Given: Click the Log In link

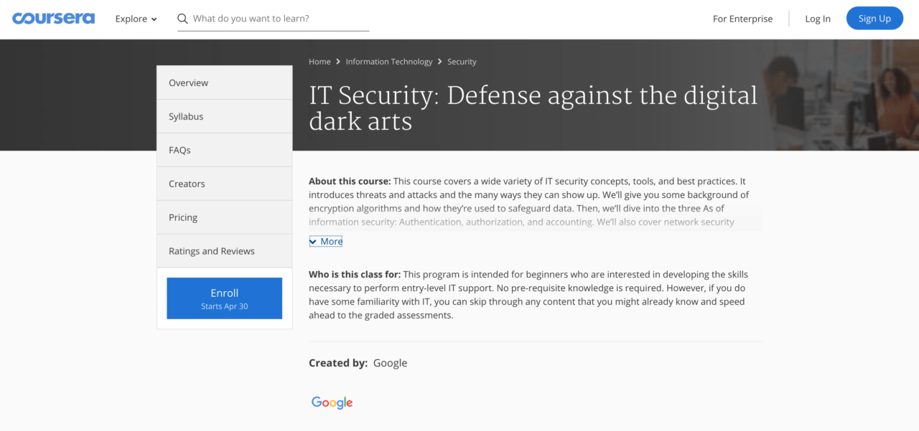Looking at the screenshot, I should [x=818, y=19].
